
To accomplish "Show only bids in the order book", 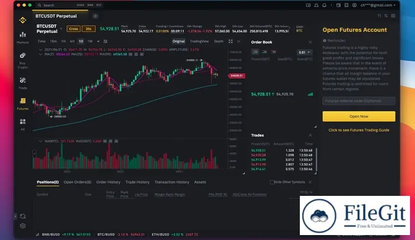I will click(x=264, y=52).
